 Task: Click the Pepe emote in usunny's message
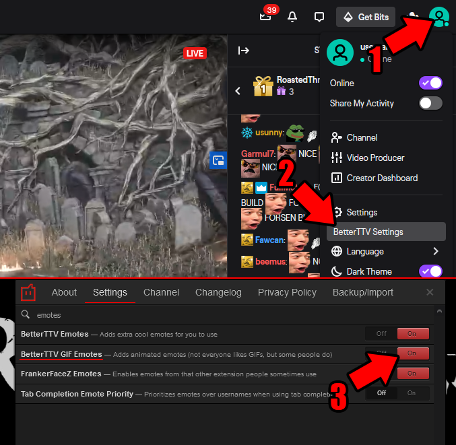point(295,133)
